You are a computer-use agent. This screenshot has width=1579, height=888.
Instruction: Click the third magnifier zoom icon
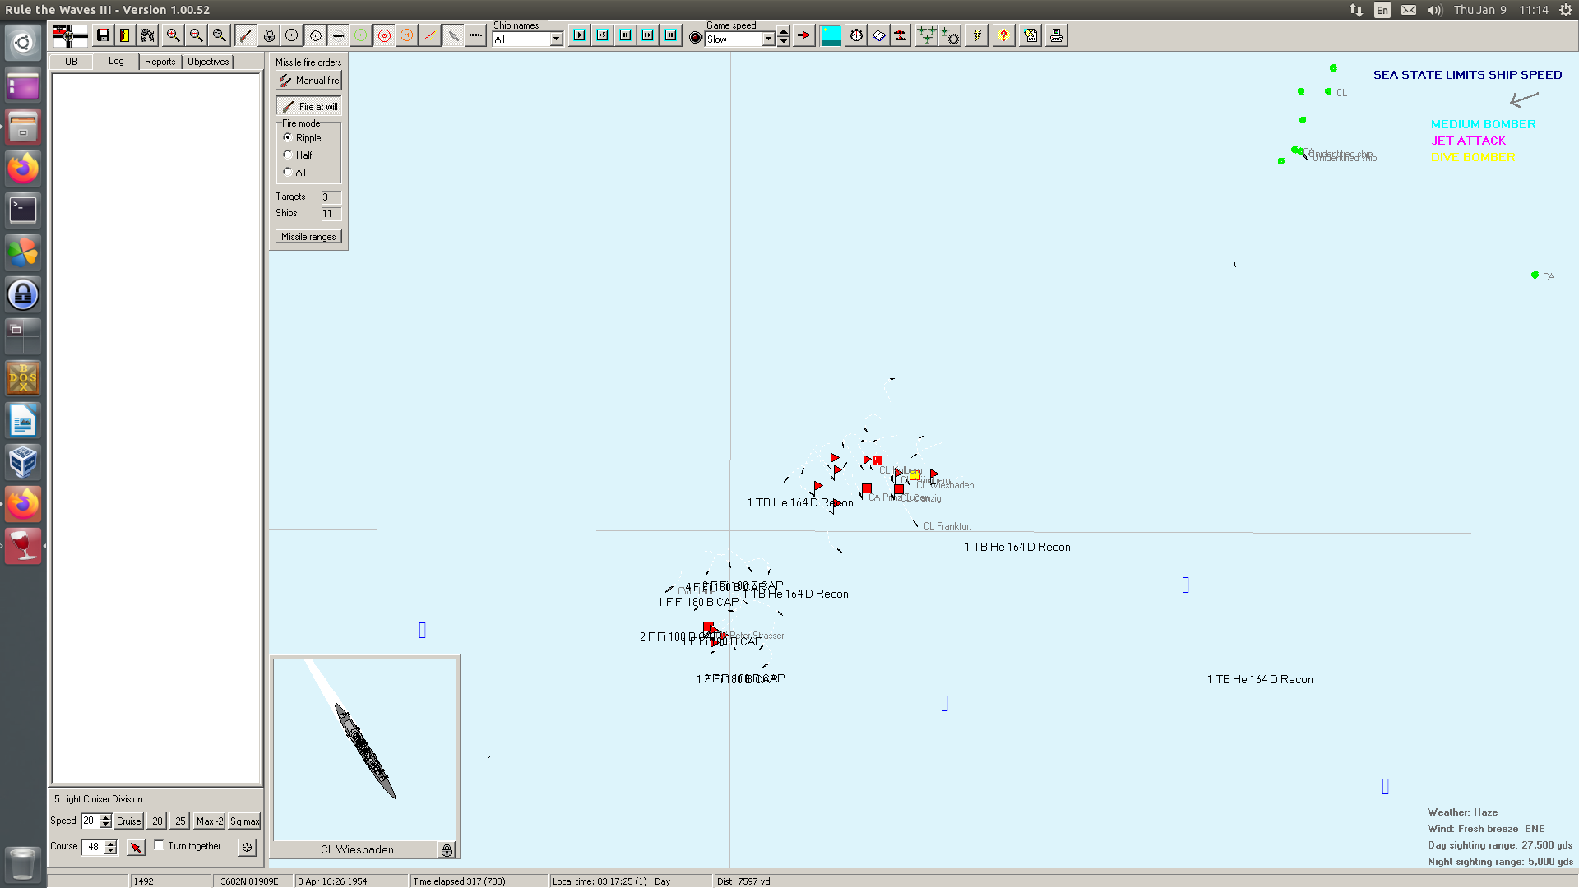pyautogui.click(x=219, y=35)
